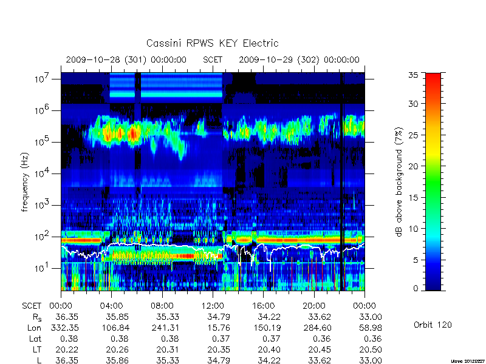Click the 04:00 time axis label
This screenshot has width=486, height=364.
(x=111, y=306)
